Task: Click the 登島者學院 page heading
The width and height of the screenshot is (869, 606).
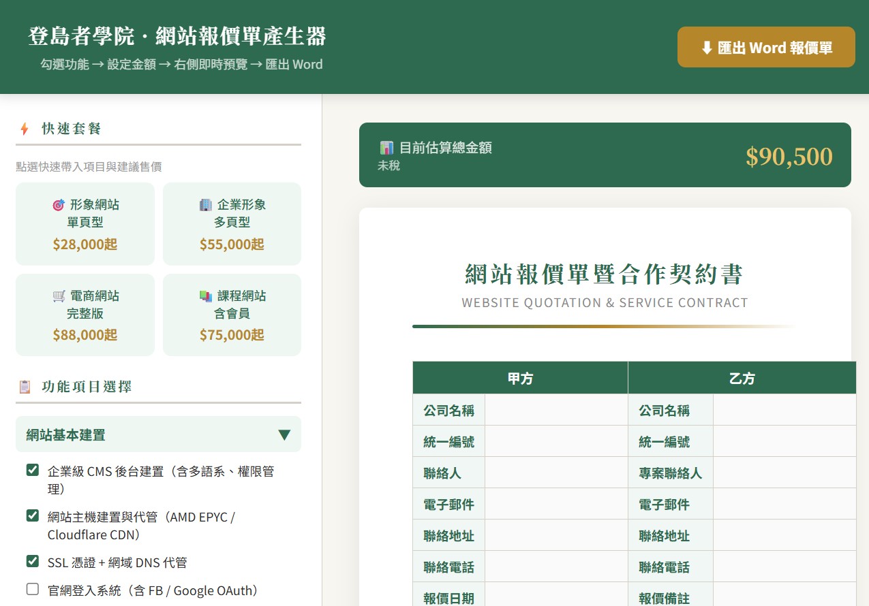Action: 177,36
